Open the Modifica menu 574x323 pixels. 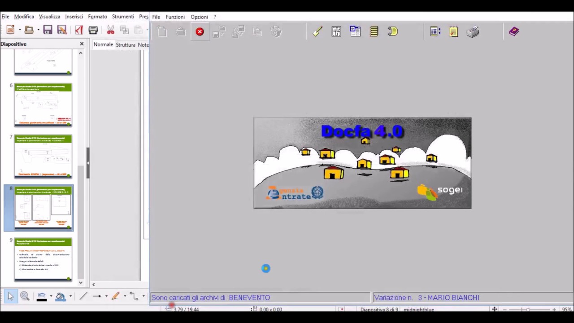click(24, 17)
